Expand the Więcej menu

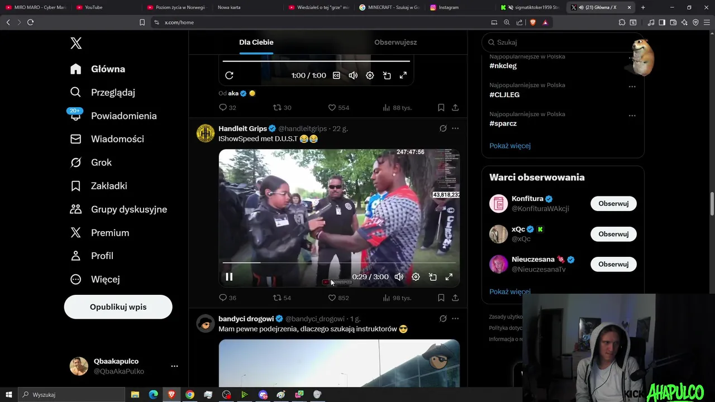pyautogui.click(x=95, y=279)
